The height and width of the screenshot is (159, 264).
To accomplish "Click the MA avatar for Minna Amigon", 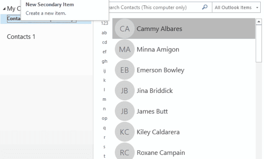I will pos(125,49).
